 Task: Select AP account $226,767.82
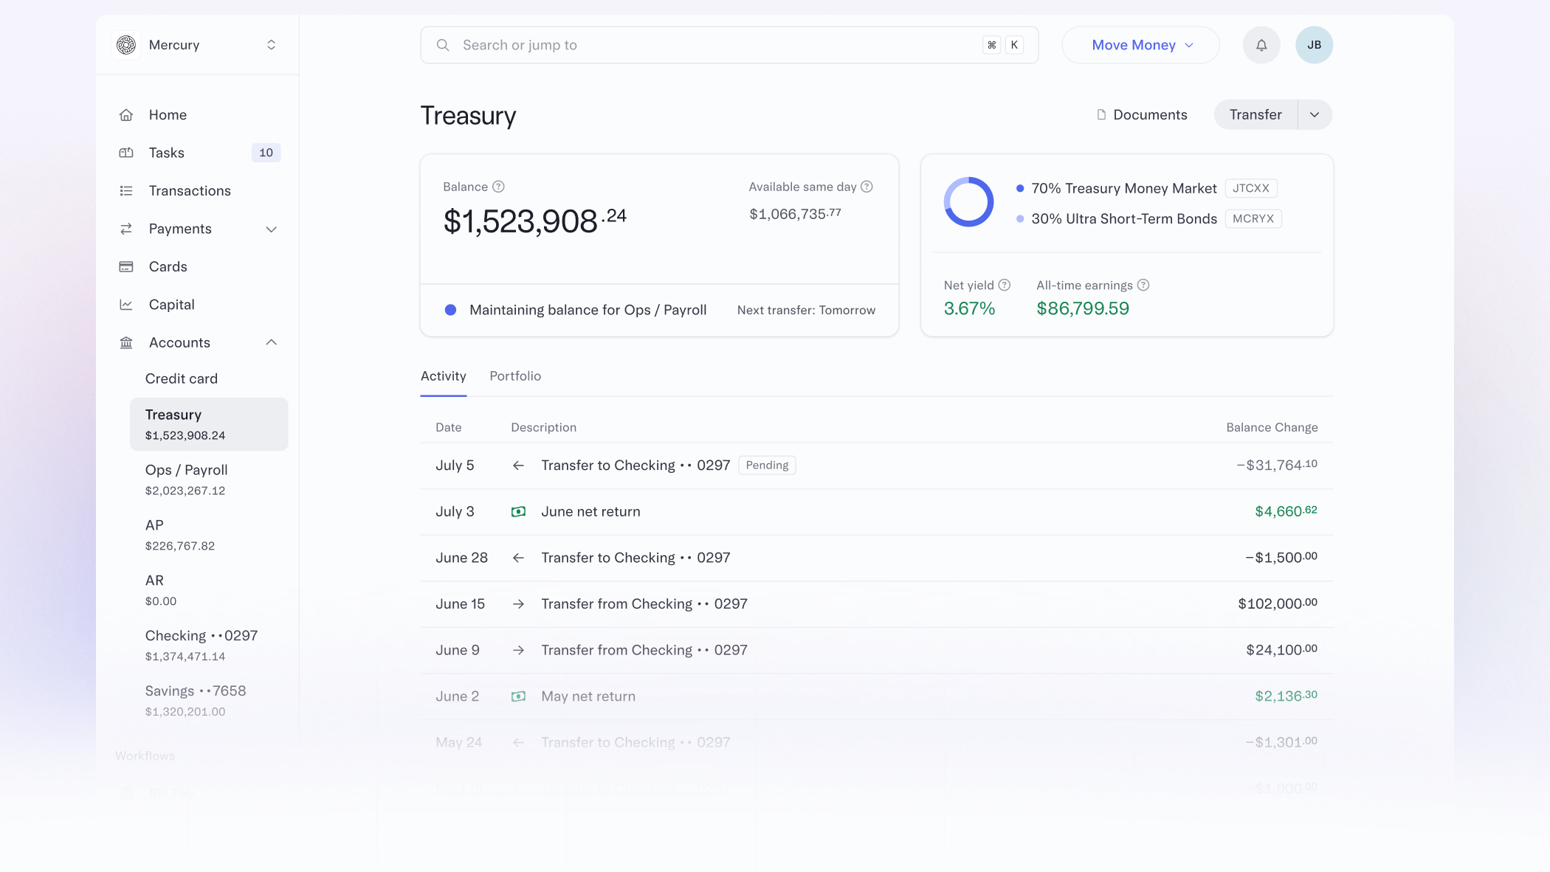[179, 535]
